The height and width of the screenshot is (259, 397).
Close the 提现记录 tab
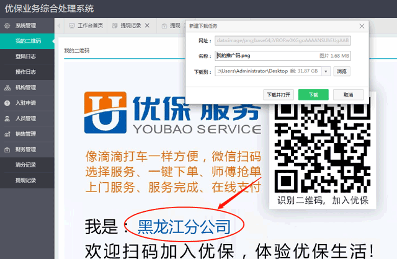click(147, 25)
